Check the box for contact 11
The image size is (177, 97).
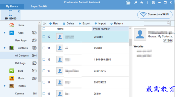(x=44, y=48)
